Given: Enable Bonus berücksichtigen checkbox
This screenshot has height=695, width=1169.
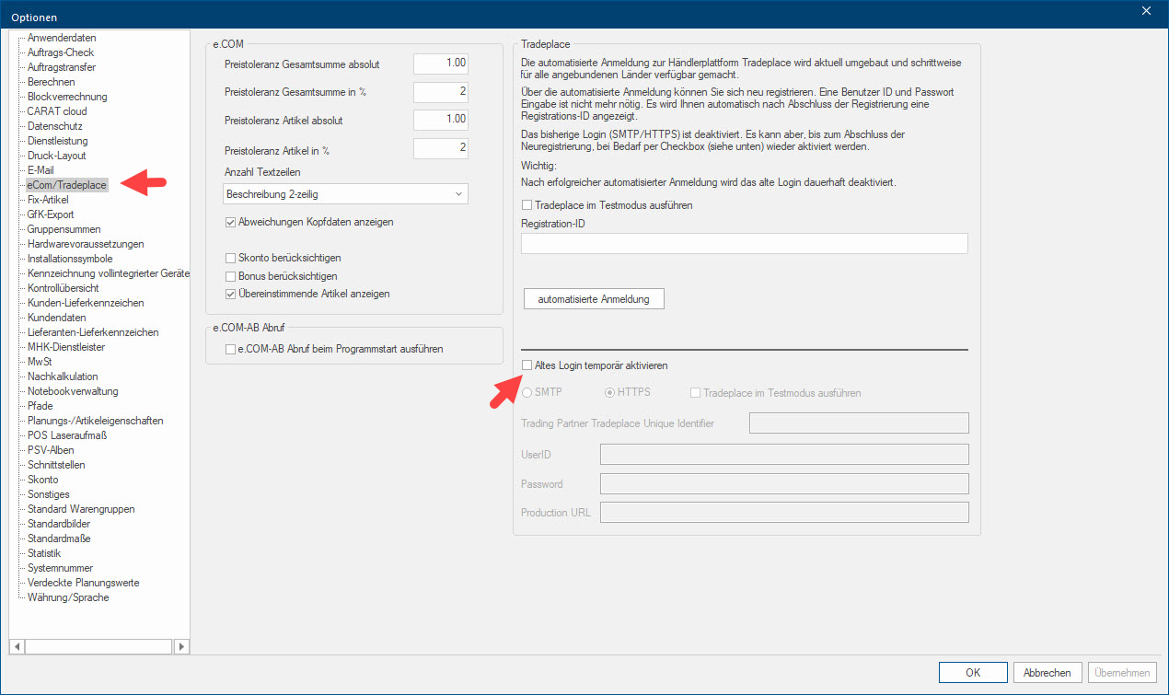Looking at the screenshot, I should click(231, 276).
